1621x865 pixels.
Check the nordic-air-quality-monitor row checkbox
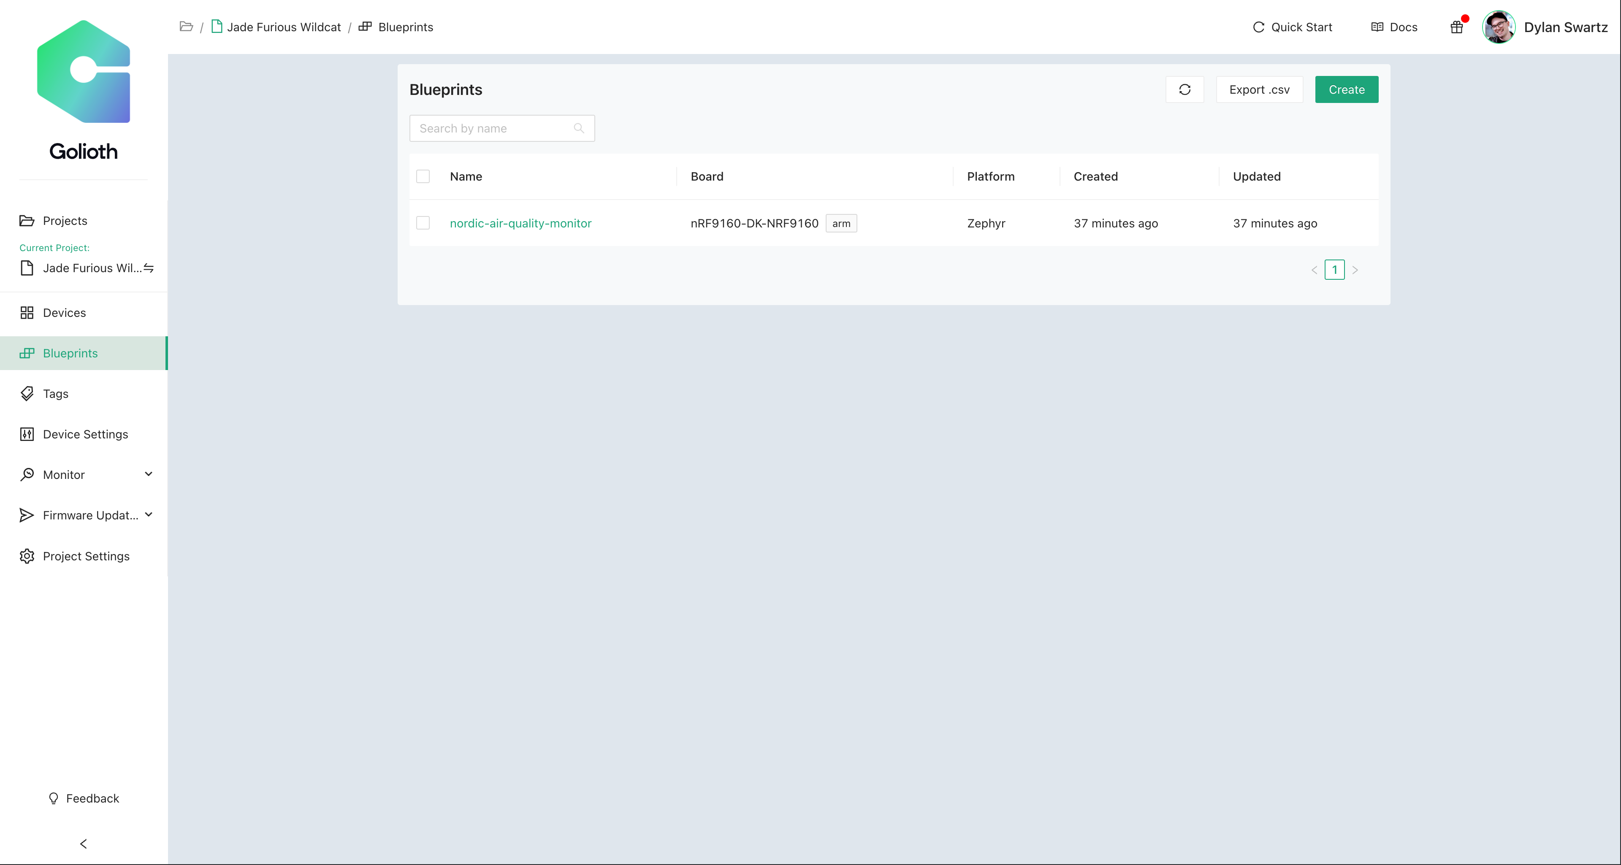(x=423, y=223)
